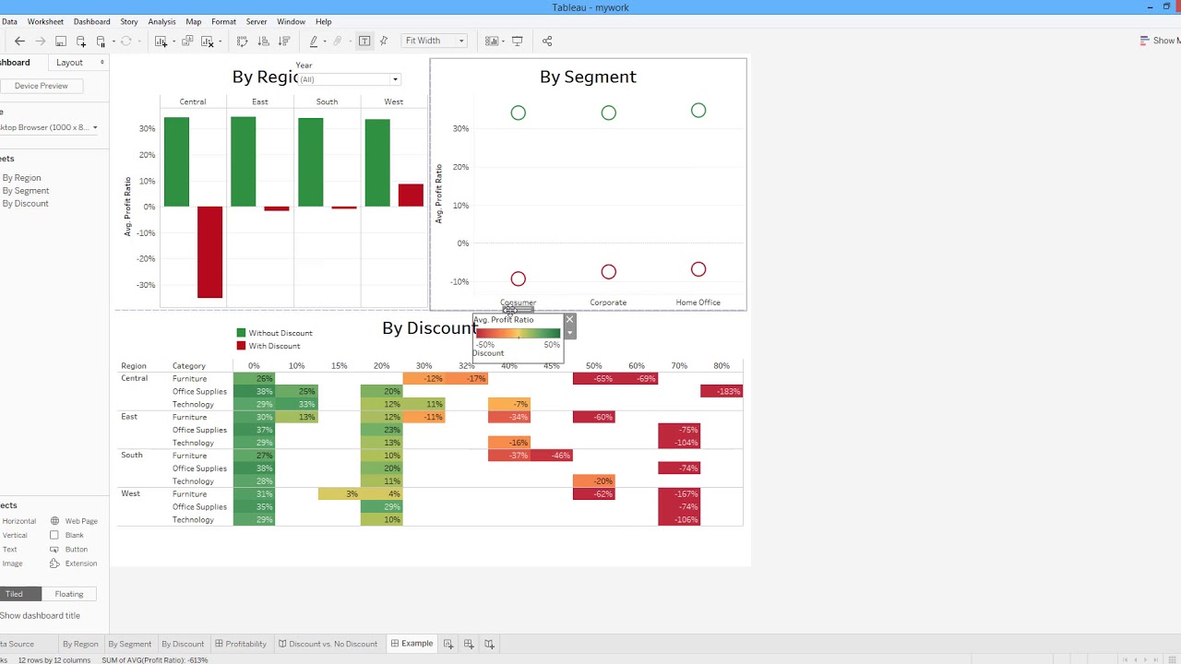The image size is (1181, 664).
Task: Open the Dashboard menu
Action: tap(91, 21)
